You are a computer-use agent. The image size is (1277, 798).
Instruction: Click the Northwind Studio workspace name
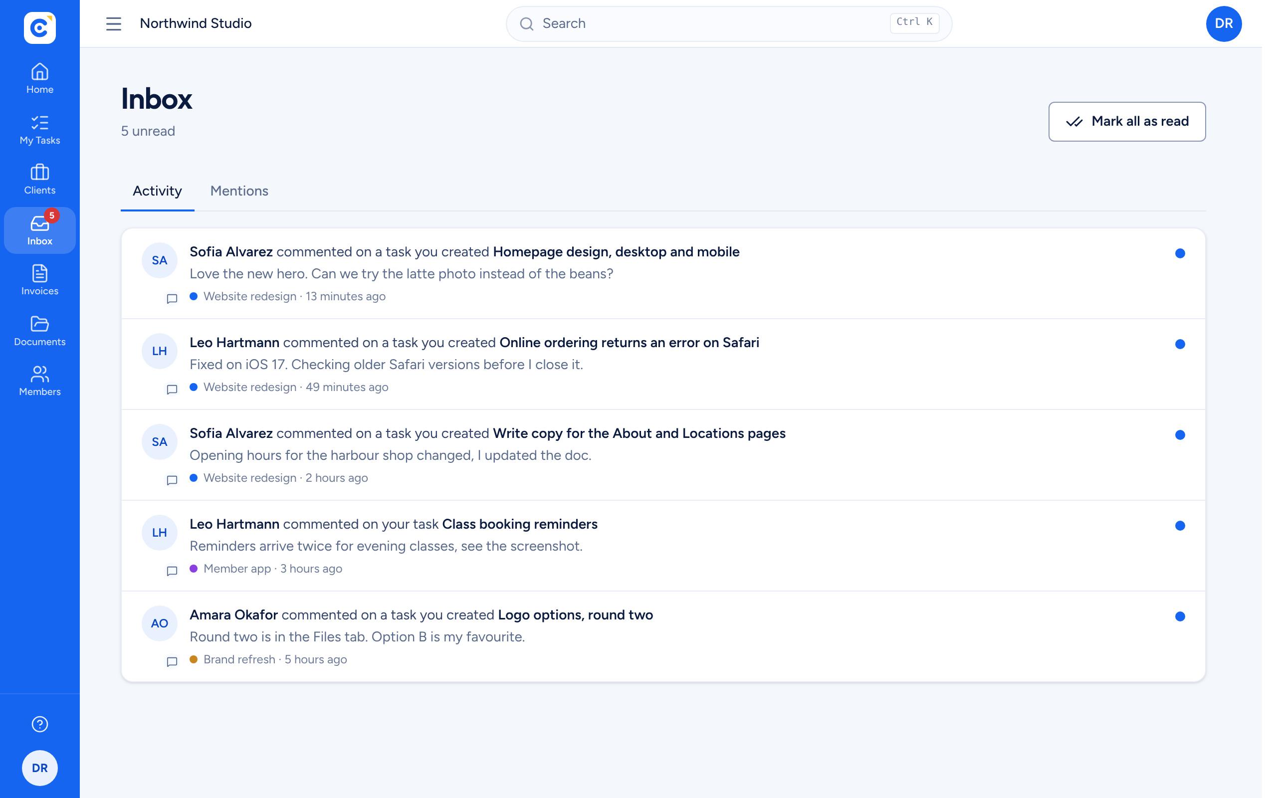(195, 23)
